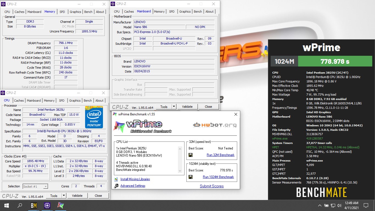The width and height of the screenshot is (375, 211).
Task: Click CPU-Z Mainboard window title icon
Action: coord(113,4)
